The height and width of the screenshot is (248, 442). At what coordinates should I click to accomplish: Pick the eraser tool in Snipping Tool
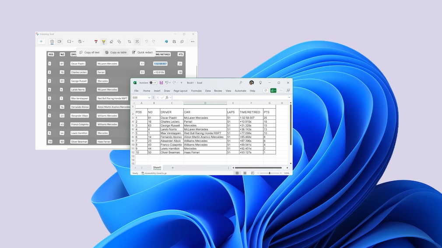point(111,42)
